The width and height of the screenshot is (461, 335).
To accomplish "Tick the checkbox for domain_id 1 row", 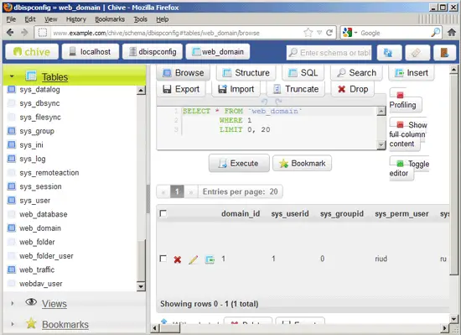I will point(163,259).
